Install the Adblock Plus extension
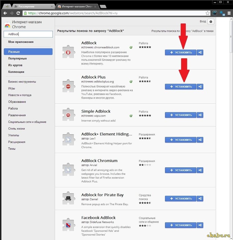Viewport: 233px width, 240px height. 181,87
